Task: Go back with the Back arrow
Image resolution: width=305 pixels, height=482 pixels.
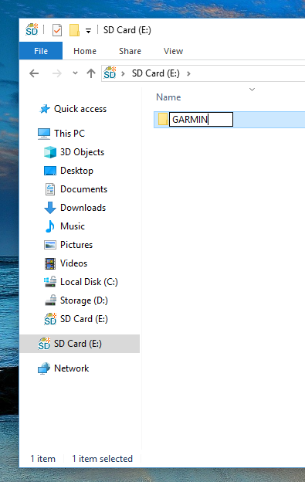Action: 34,73
